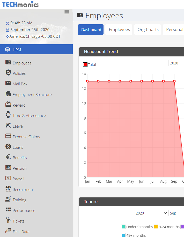Go to Recruitment

point(23,190)
